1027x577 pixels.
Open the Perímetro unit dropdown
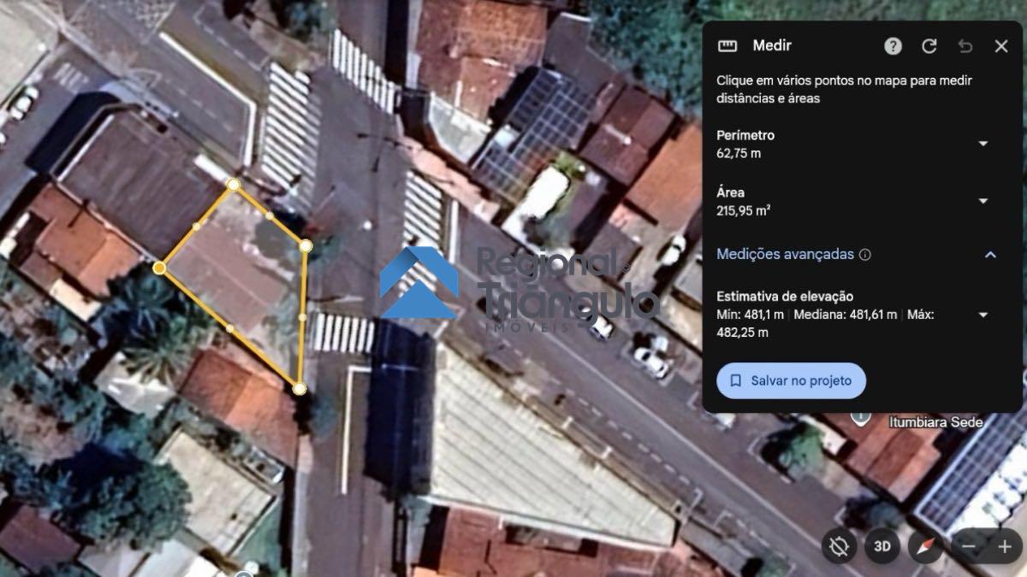pos(982,144)
